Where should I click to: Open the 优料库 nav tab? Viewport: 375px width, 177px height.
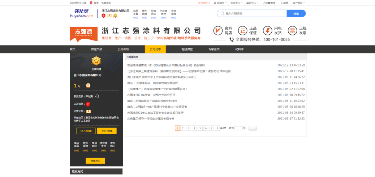[x=240, y=49]
